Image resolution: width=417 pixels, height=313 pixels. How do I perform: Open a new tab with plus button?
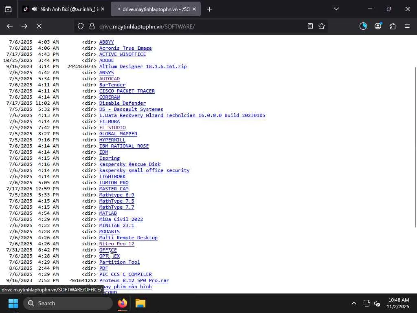click(210, 9)
